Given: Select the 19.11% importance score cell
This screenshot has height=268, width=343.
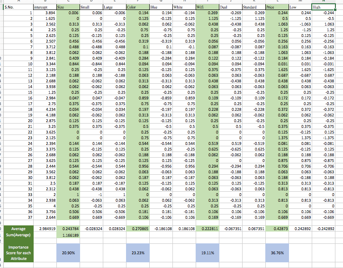Looking at the screenshot, I should click(208, 253).
